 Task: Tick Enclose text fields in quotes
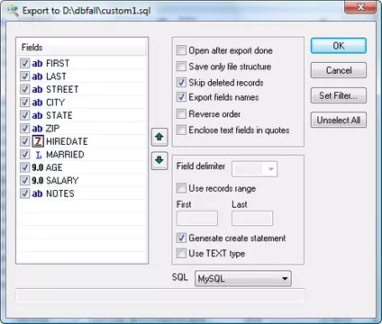click(181, 130)
